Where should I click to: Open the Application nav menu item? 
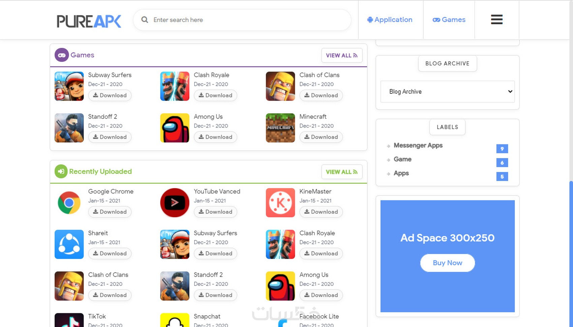tap(390, 20)
